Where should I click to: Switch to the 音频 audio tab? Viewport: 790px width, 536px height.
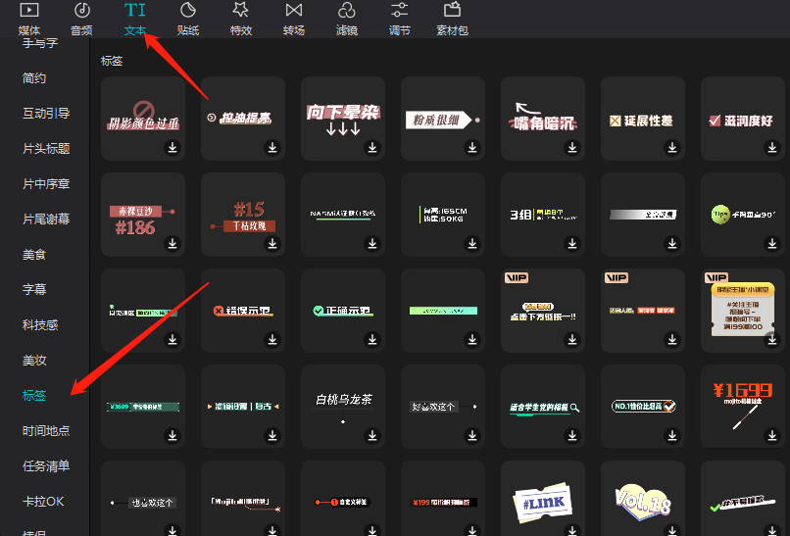[x=81, y=20]
